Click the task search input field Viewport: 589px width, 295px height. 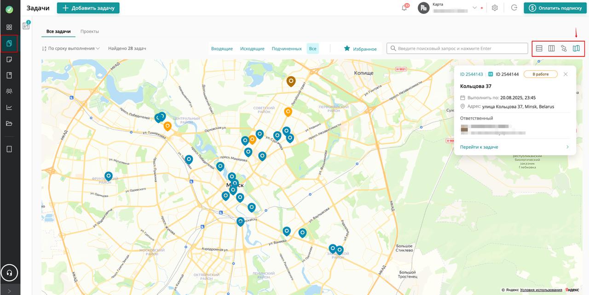(457, 48)
